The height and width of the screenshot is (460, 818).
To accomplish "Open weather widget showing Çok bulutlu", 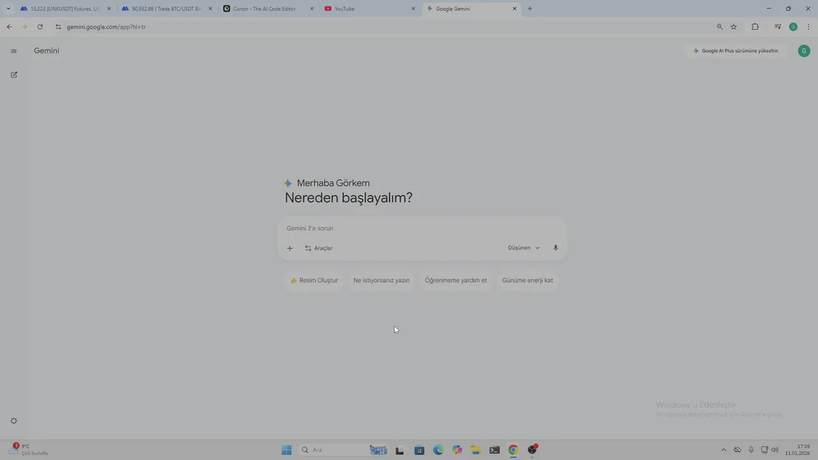I will [x=29, y=450].
